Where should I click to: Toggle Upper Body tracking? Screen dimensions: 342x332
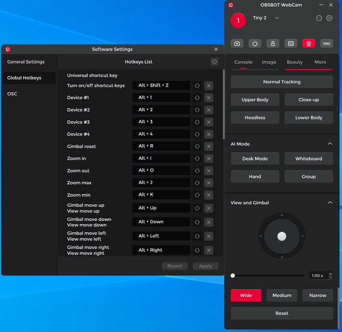[255, 100]
